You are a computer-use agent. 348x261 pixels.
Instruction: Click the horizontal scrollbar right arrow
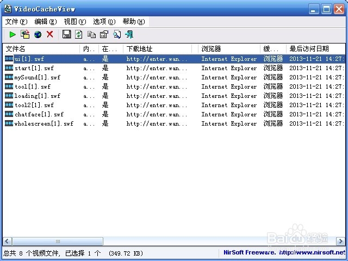point(340,241)
